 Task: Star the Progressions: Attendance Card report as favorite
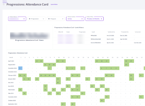[4, 4]
